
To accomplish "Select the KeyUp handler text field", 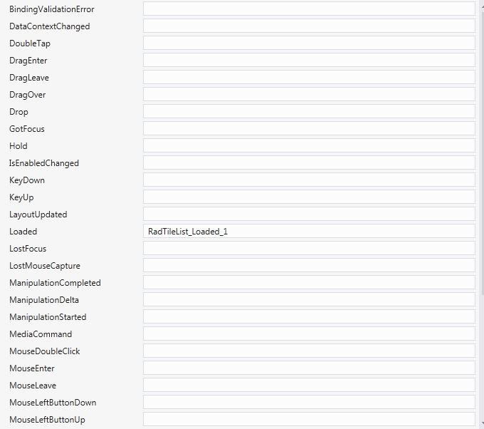I will (x=309, y=197).
